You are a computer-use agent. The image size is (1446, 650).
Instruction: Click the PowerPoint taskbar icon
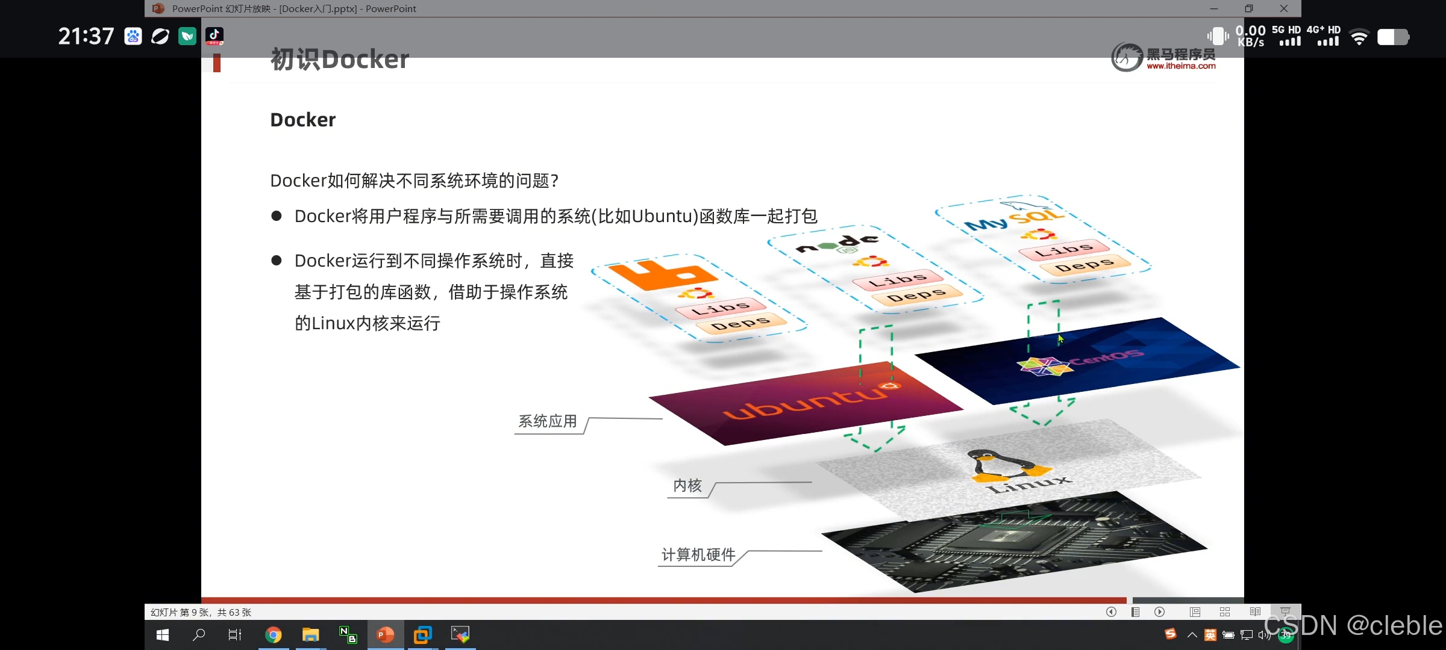click(x=385, y=635)
